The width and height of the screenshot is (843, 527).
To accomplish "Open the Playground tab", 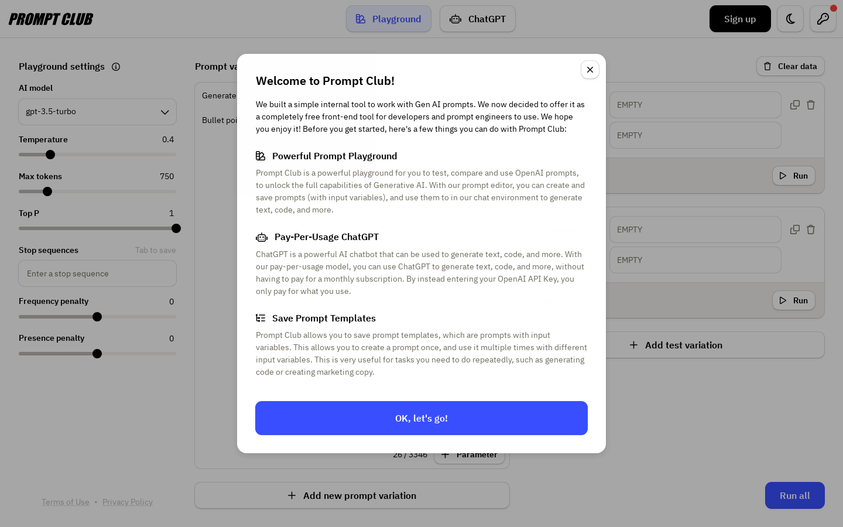I will [389, 19].
